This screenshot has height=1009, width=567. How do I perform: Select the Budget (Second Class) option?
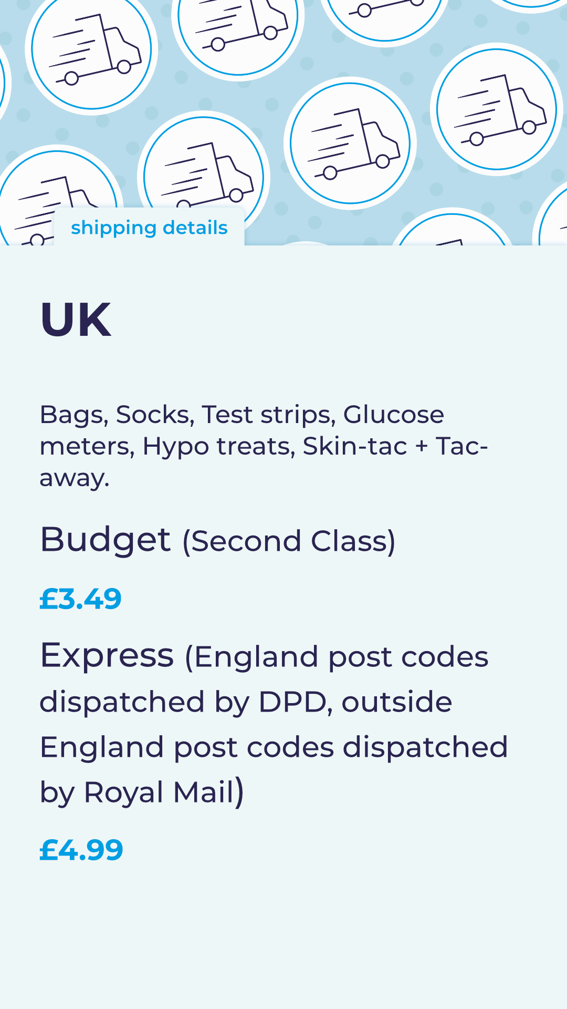point(217,540)
